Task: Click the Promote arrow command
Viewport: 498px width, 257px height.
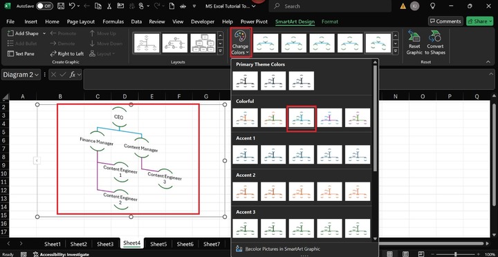Action: [x=63, y=33]
